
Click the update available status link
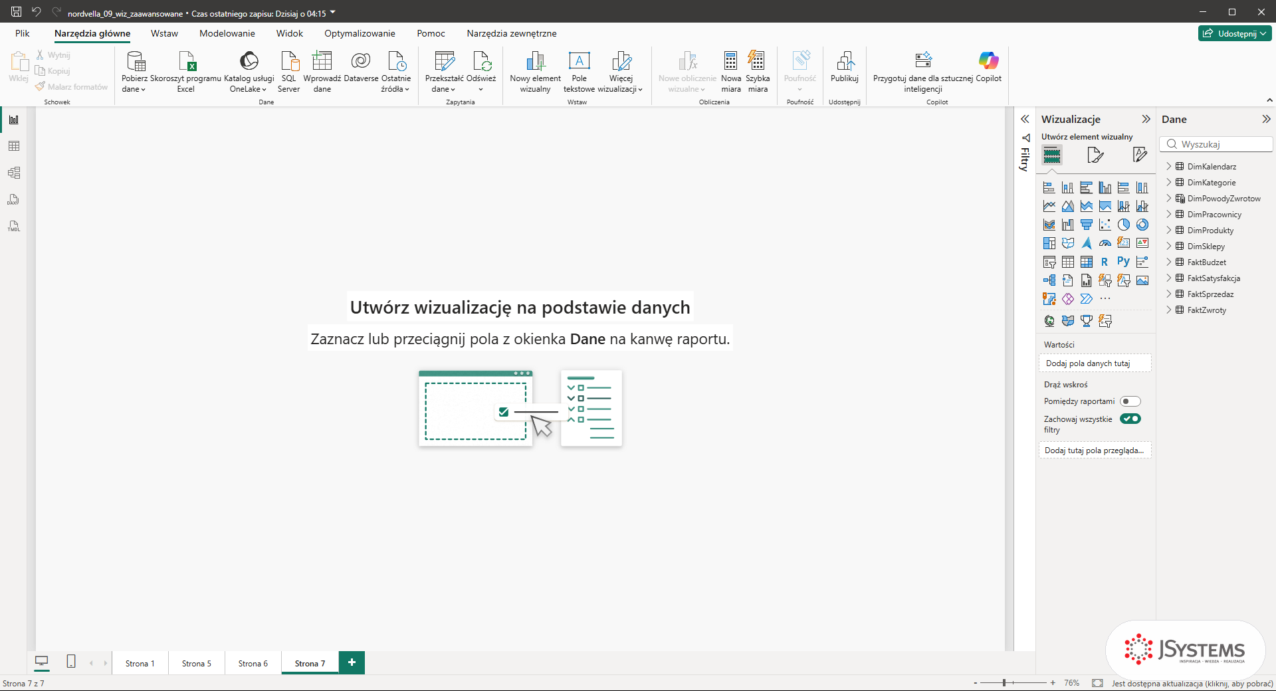click(1192, 683)
